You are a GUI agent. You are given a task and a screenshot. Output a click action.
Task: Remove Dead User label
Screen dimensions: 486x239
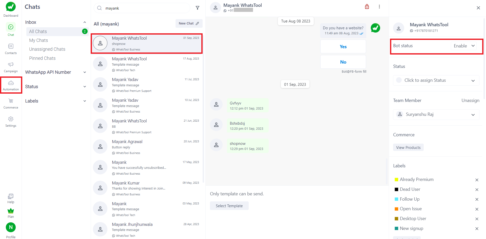pyautogui.click(x=477, y=190)
